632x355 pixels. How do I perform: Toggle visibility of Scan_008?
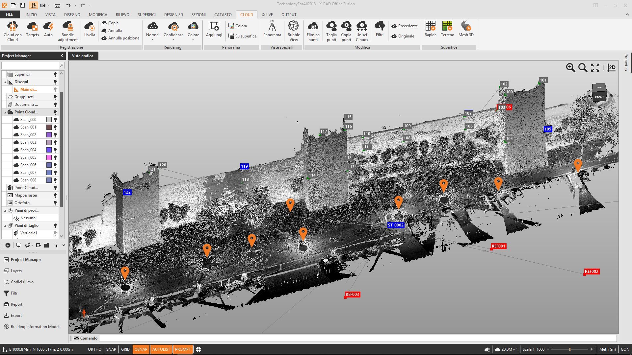55,180
